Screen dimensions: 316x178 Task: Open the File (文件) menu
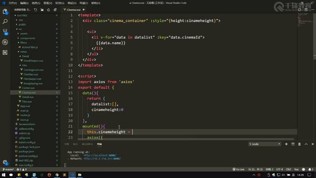[x=12, y=3]
